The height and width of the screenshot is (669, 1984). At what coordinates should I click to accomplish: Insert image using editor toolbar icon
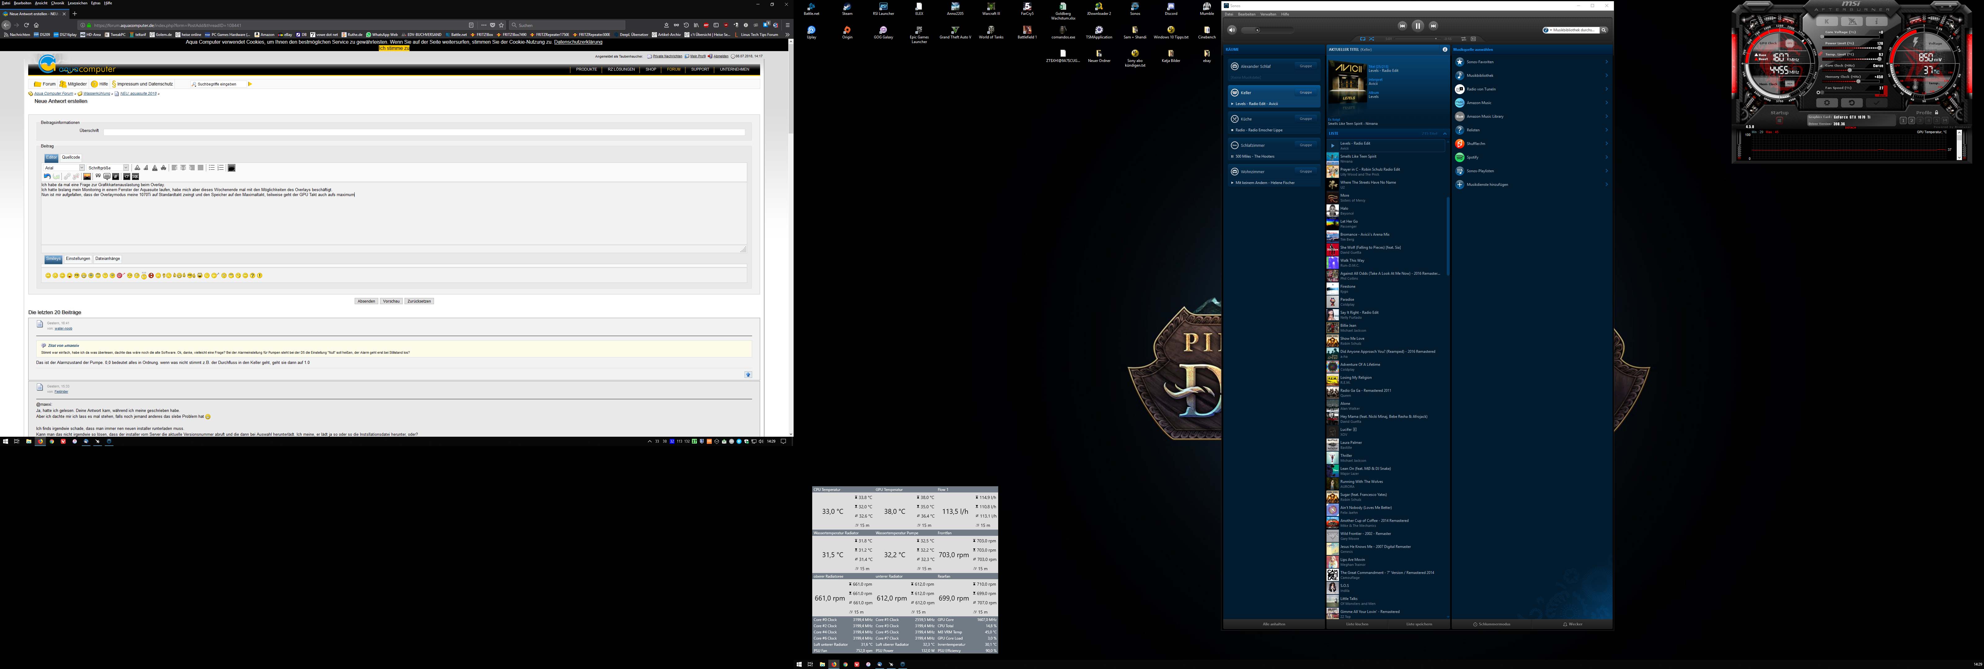[87, 176]
